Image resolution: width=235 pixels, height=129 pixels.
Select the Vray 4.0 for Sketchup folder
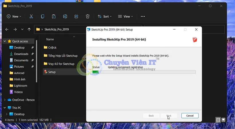pyautogui.click(x=61, y=64)
